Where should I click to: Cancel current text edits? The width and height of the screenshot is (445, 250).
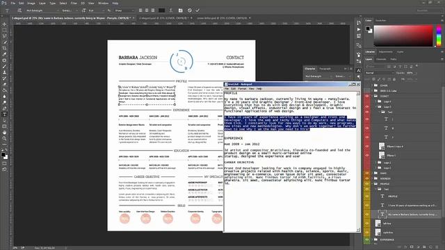(190, 10)
